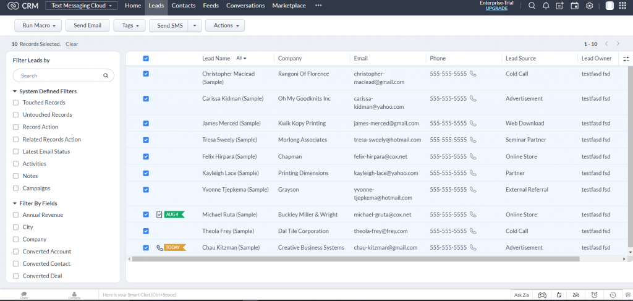Call Felix Hirpara via phone icon
The height and width of the screenshot is (301, 633).
pos(473,156)
